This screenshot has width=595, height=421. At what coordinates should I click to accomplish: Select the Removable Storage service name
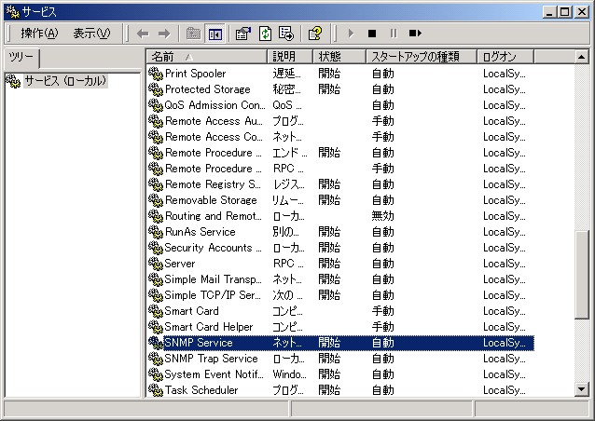point(211,200)
